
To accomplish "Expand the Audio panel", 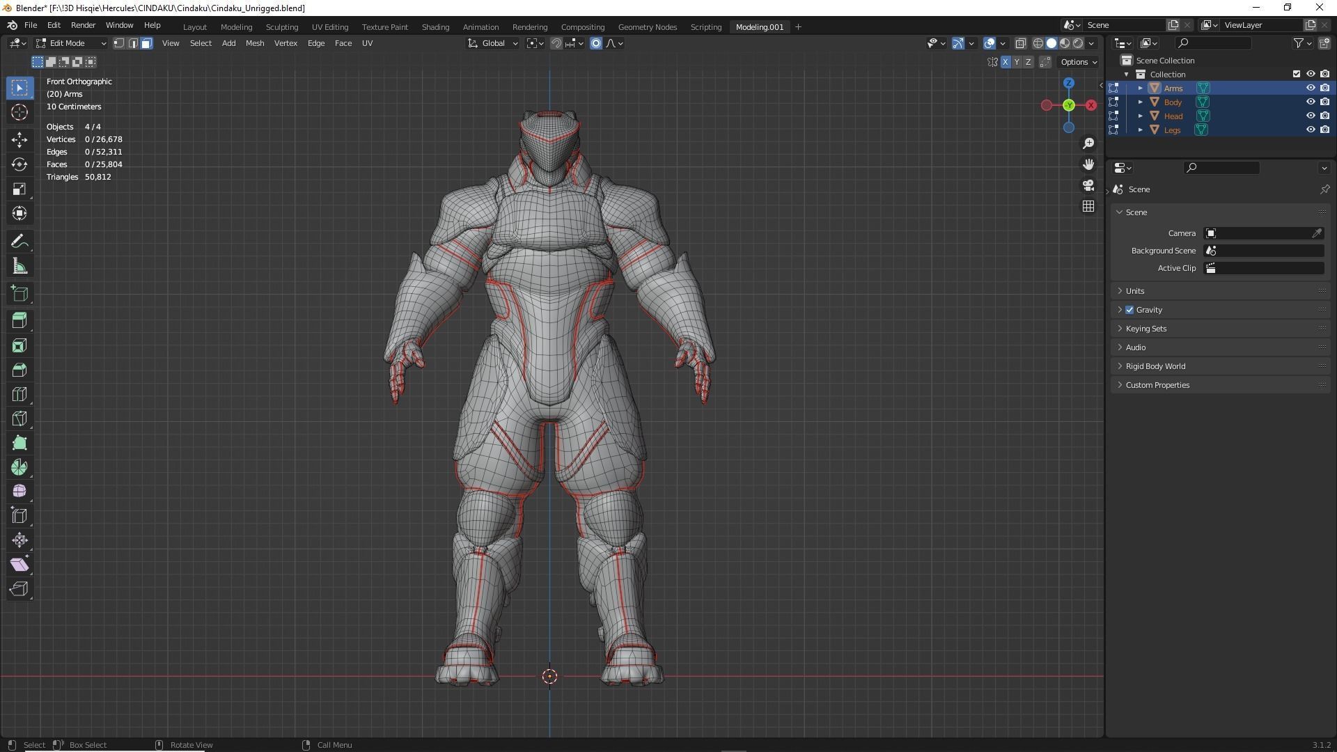I will tap(1221, 347).
